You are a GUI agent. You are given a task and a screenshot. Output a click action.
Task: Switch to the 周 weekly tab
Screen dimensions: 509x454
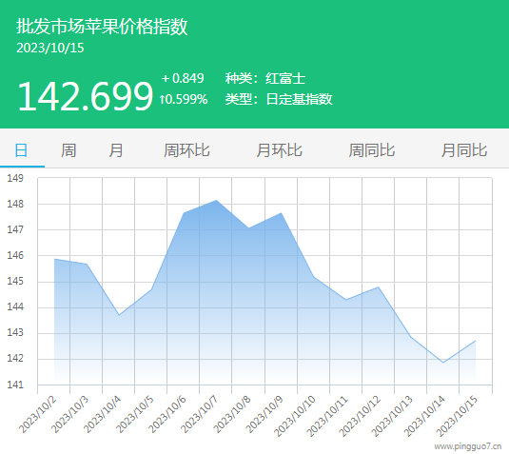click(x=69, y=150)
